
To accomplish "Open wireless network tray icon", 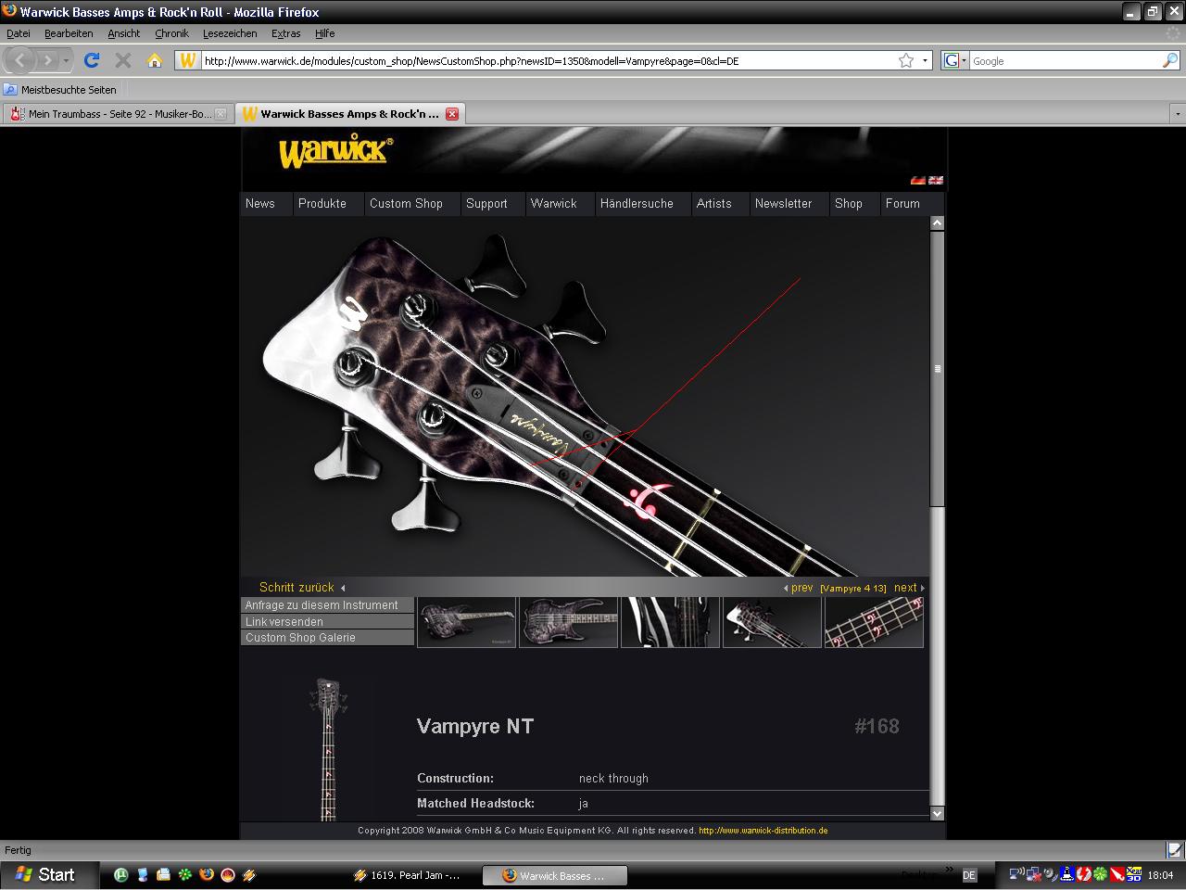I will [x=1016, y=874].
